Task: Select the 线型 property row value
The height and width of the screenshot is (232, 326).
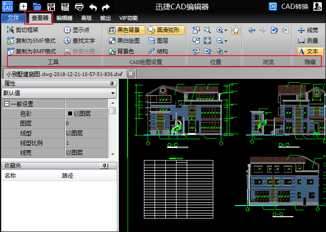Action: (87, 133)
